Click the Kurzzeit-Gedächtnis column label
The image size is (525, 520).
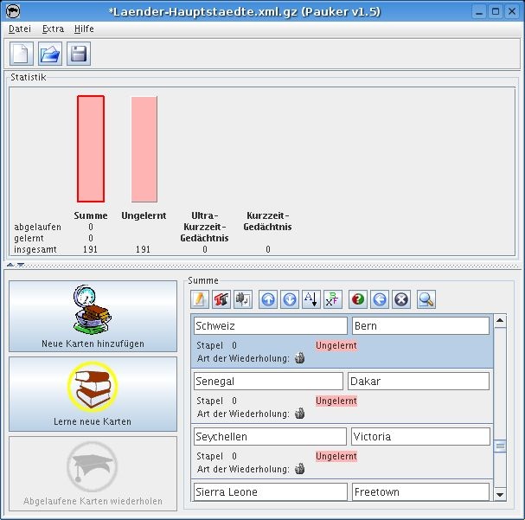pyautogui.click(x=267, y=221)
